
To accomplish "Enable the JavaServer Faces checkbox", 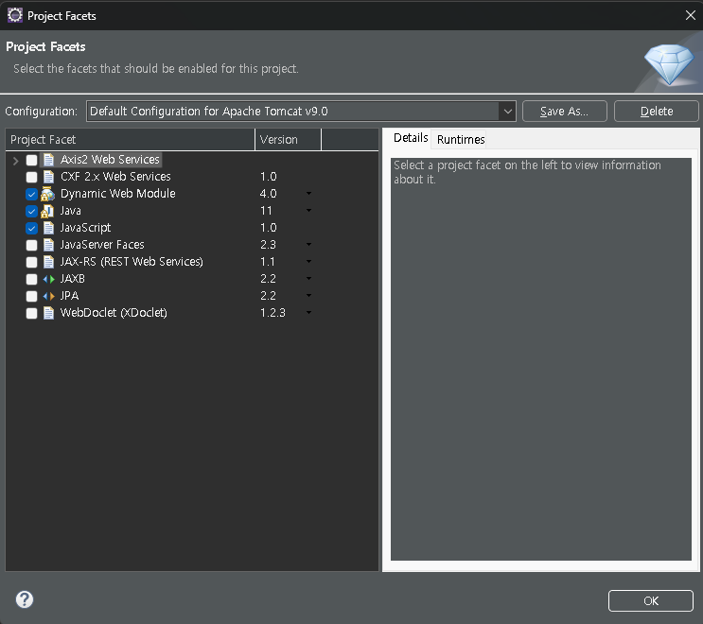I will (31, 245).
